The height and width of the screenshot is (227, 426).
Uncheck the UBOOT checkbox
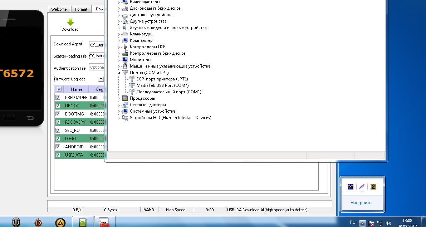click(58, 105)
